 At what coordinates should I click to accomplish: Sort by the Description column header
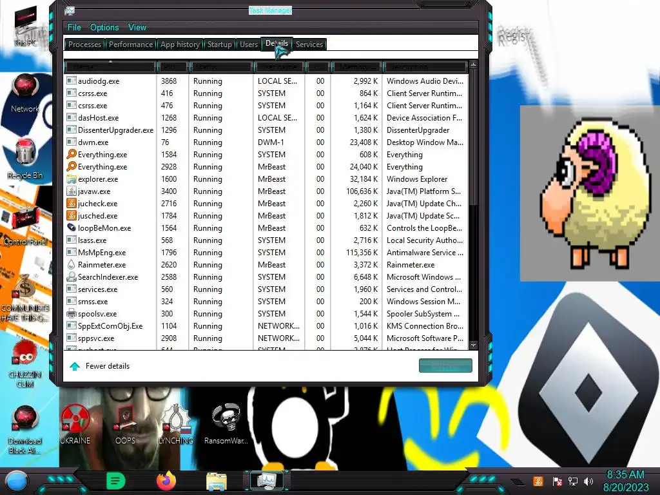pyautogui.click(x=424, y=66)
